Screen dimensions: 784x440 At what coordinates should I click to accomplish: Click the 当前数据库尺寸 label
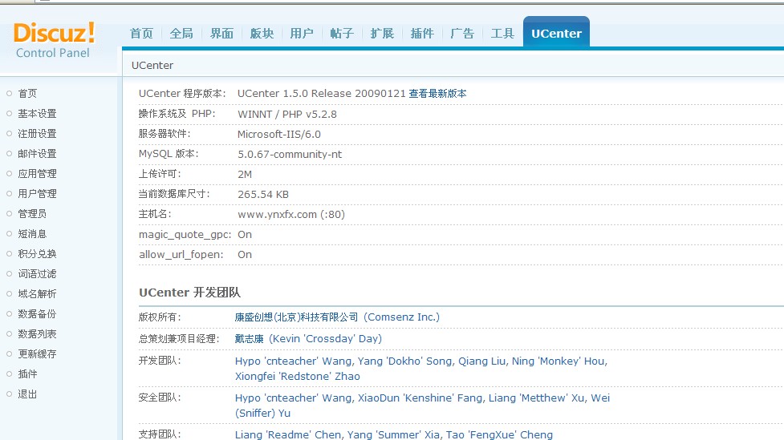point(174,194)
